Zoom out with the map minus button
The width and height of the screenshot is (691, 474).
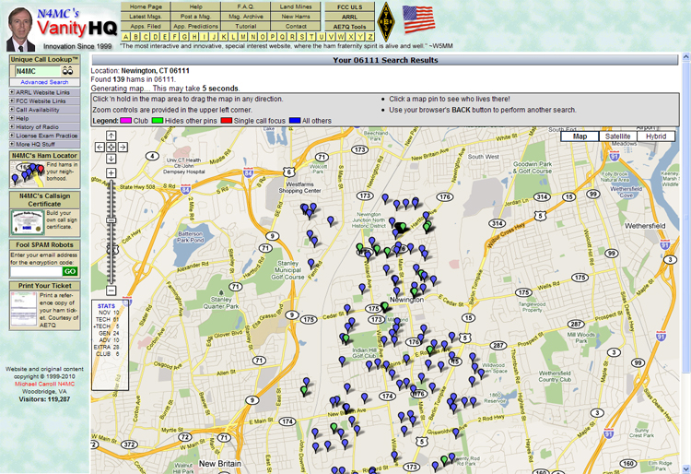111,291
